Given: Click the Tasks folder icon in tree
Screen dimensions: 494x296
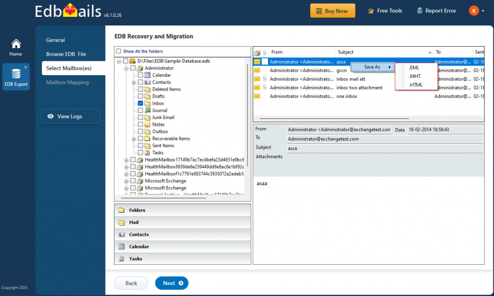Looking at the screenshot, I should coord(147,152).
